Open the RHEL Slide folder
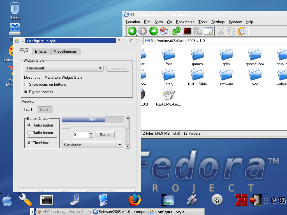 (197, 77)
